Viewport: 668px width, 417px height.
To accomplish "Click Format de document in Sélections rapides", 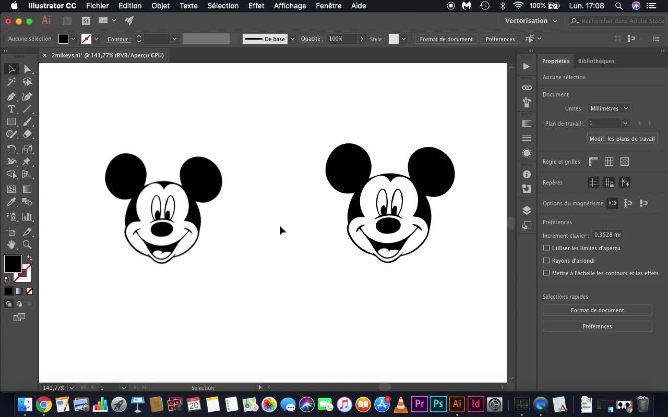I will [597, 310].
